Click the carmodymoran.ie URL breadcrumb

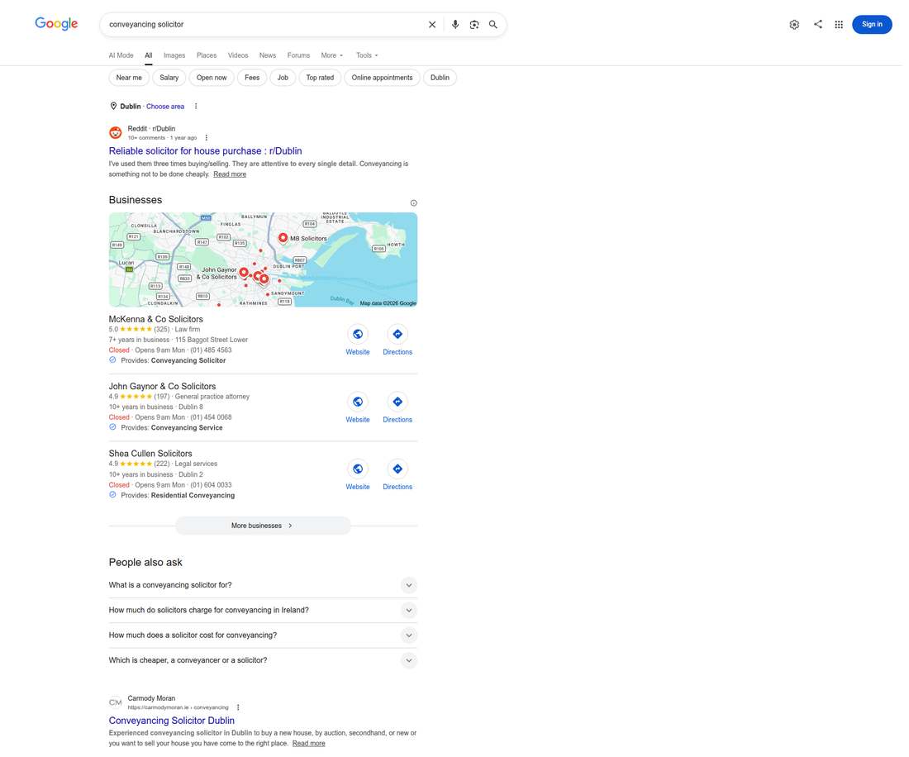click(x=178, y=707)
